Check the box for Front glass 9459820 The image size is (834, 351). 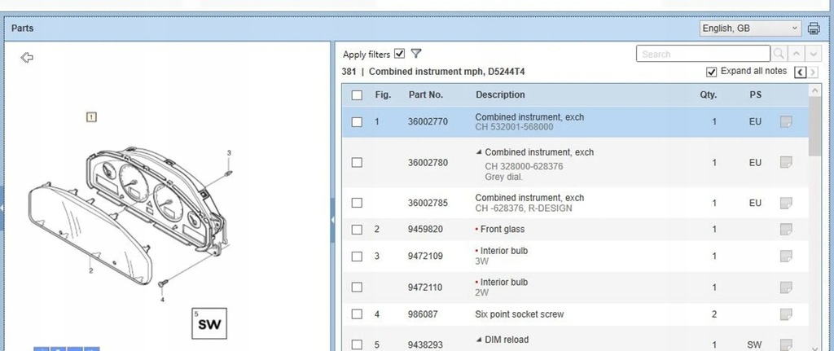point(357,229)
